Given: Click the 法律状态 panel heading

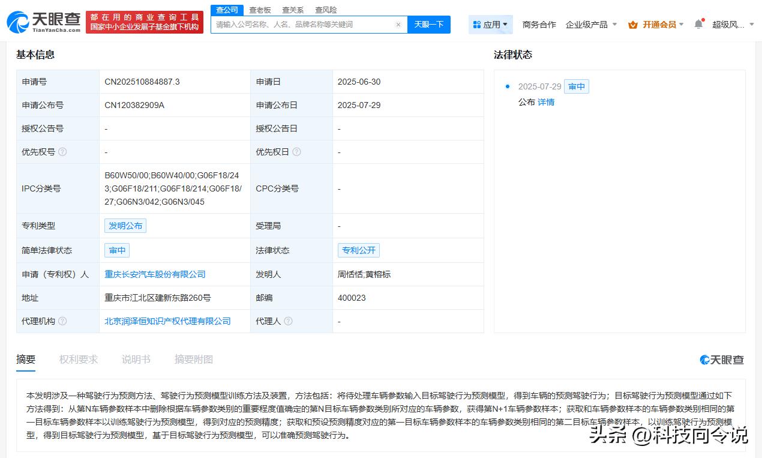Looking at the screenshot, I should tap(513, 55).
